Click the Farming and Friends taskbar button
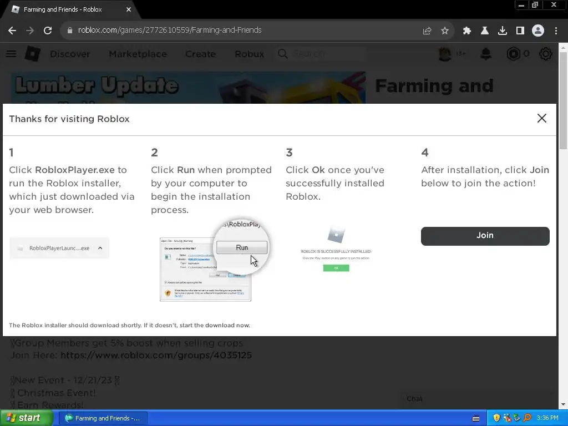Image resolution: width=568 pixels, height=426 pixels. point(103,418)
